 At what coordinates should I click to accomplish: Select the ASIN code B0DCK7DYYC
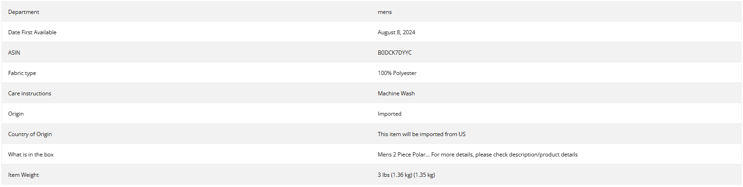(395, 53)
